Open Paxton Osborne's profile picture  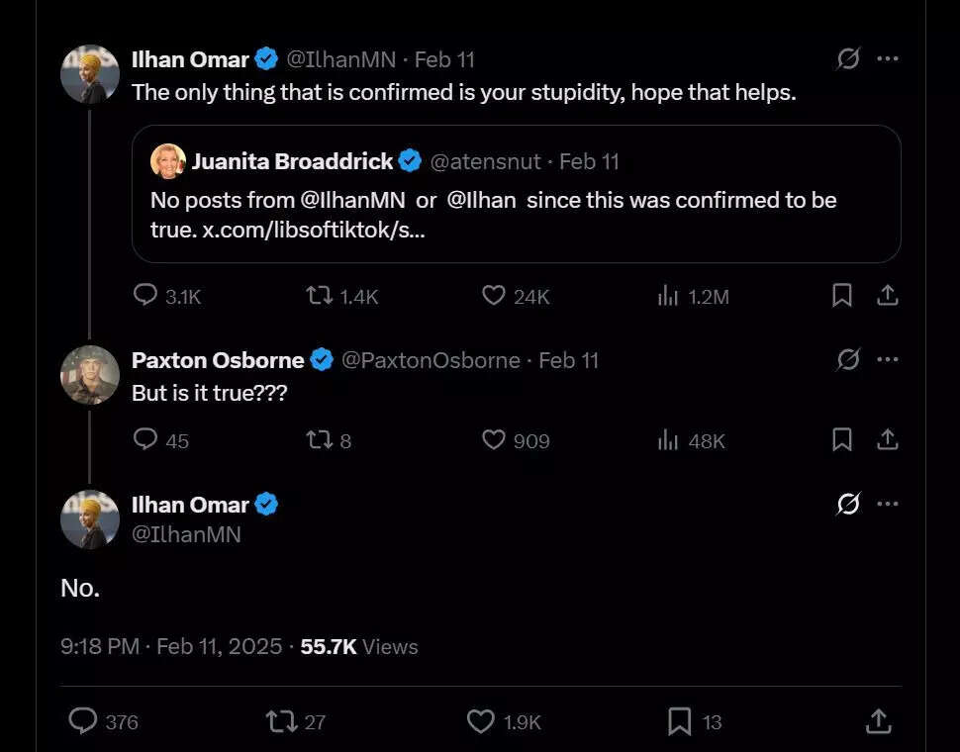[90, 375]
